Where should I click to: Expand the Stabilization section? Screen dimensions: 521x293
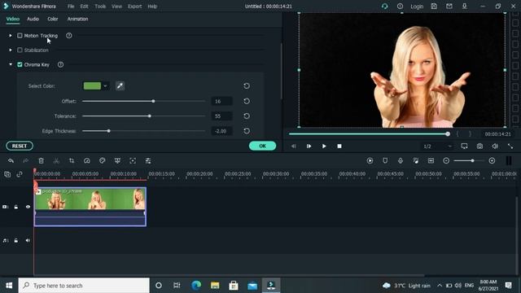(11, 50)
